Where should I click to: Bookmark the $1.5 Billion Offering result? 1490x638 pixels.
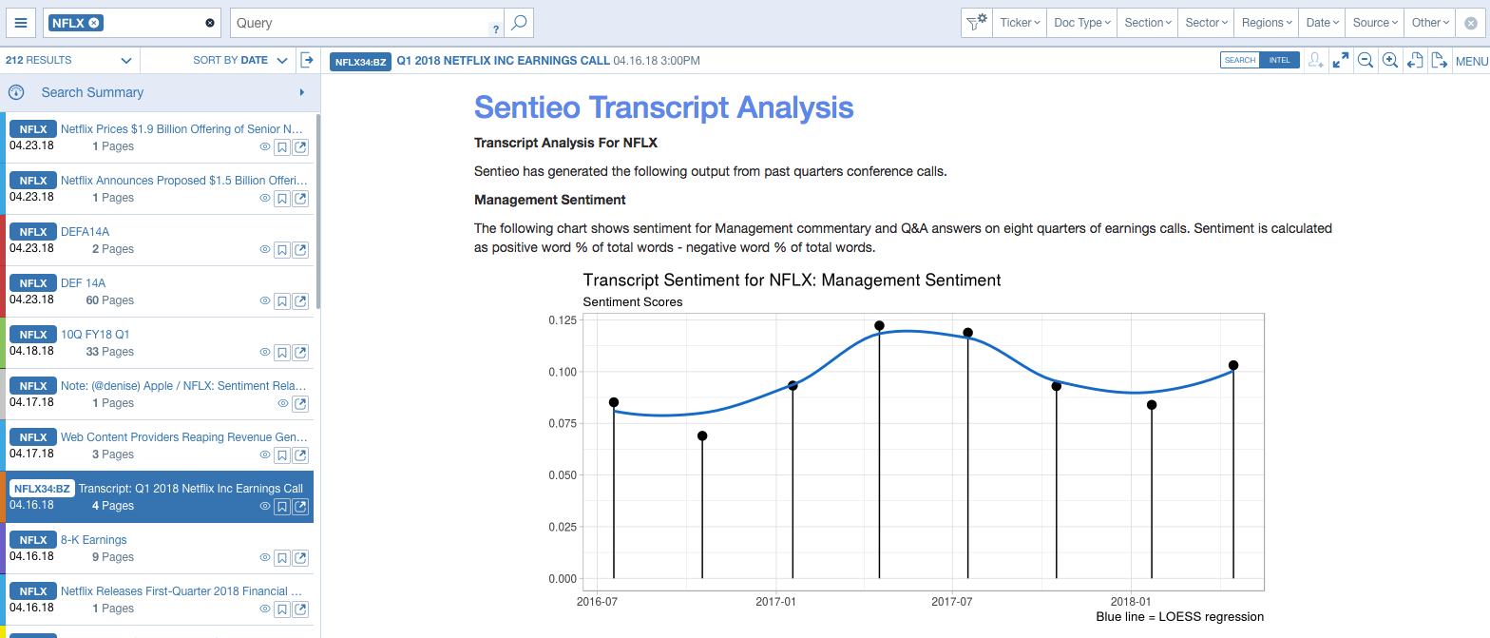[282, 198]
